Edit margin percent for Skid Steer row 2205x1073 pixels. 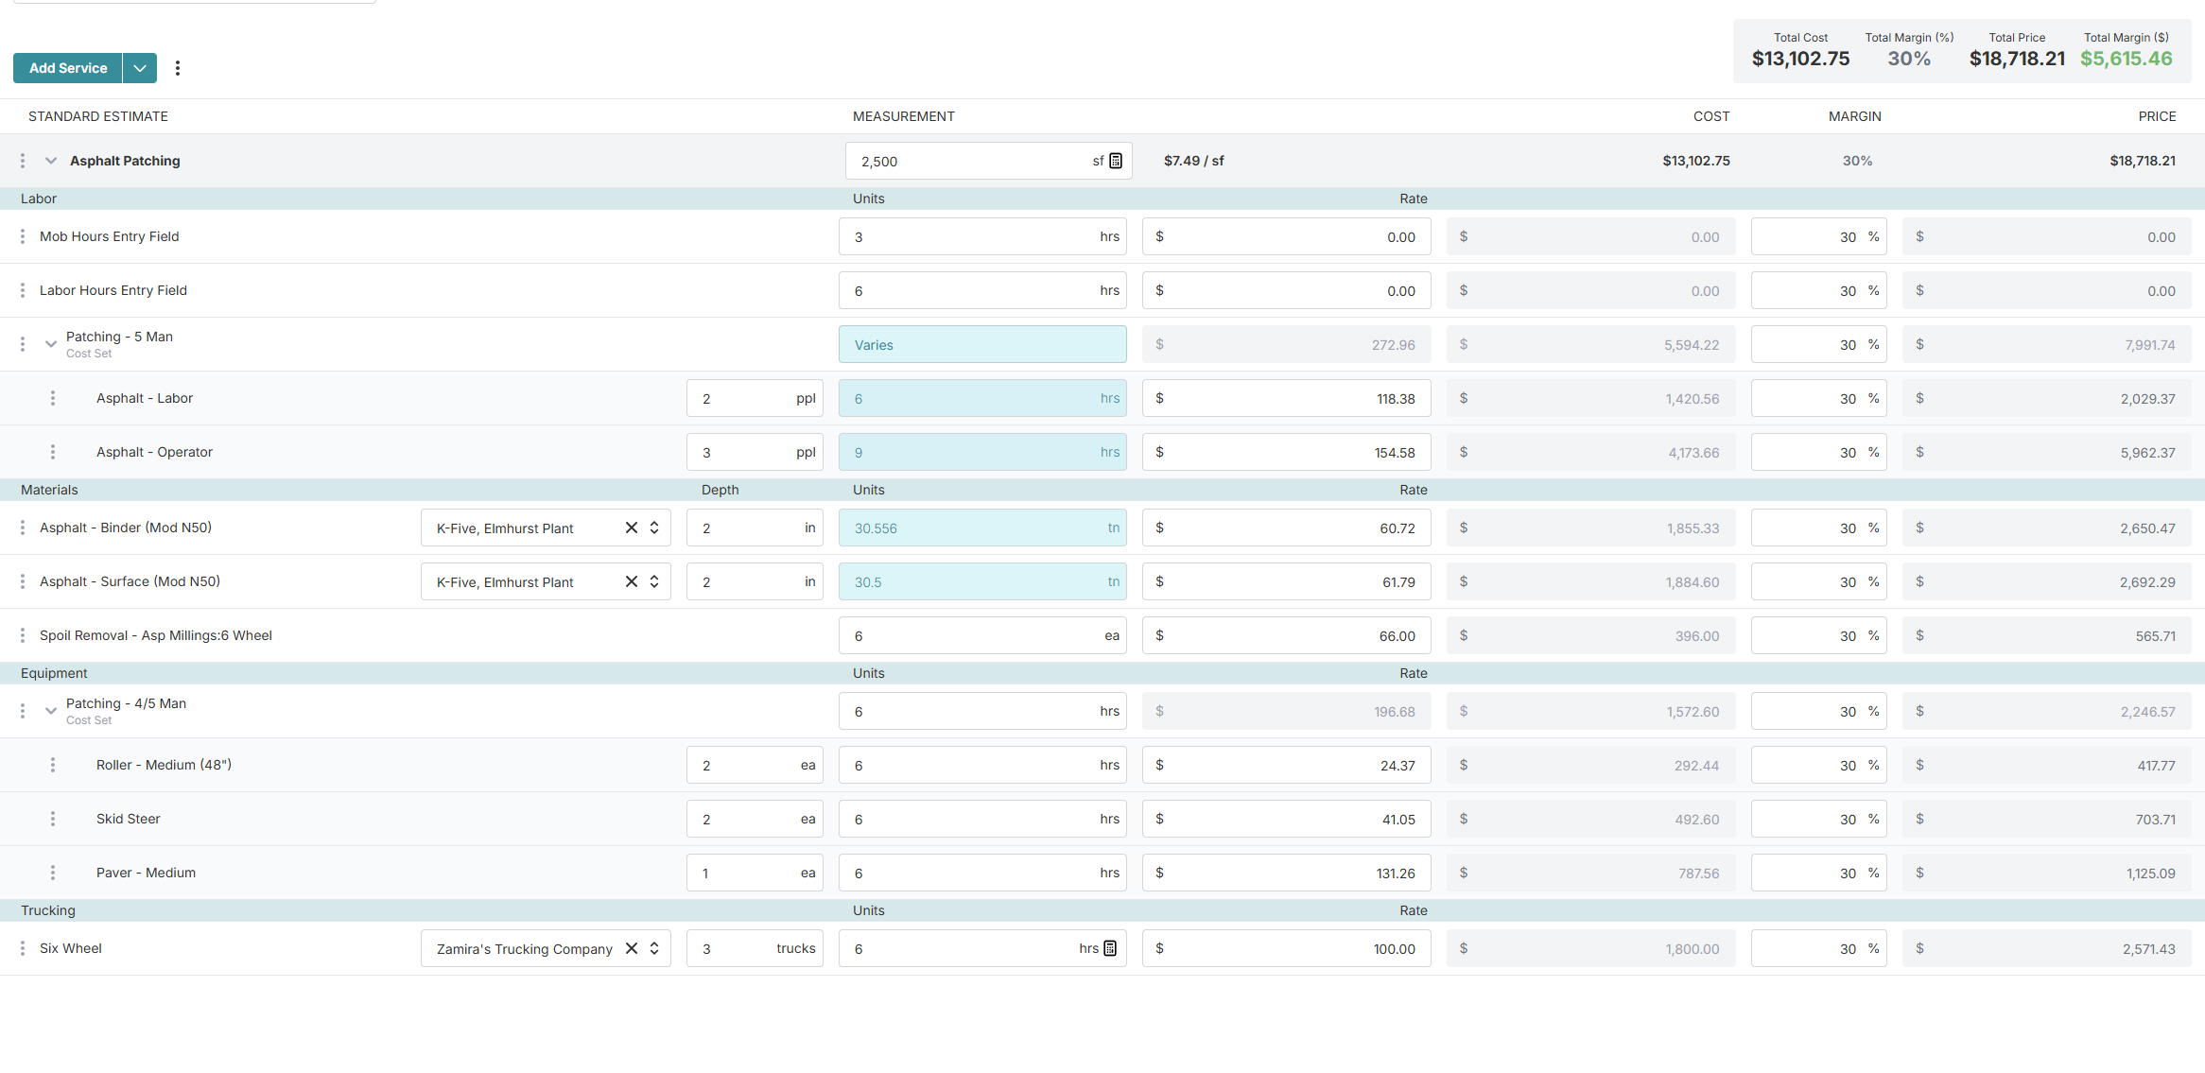click(1818, 819)
